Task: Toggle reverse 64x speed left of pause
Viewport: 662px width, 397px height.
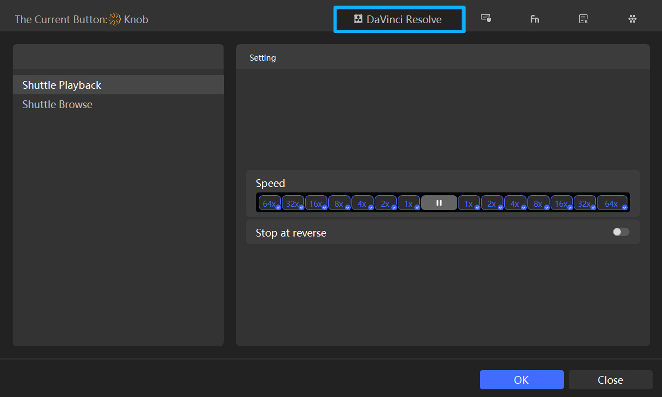Action: [x=270, y=203]
